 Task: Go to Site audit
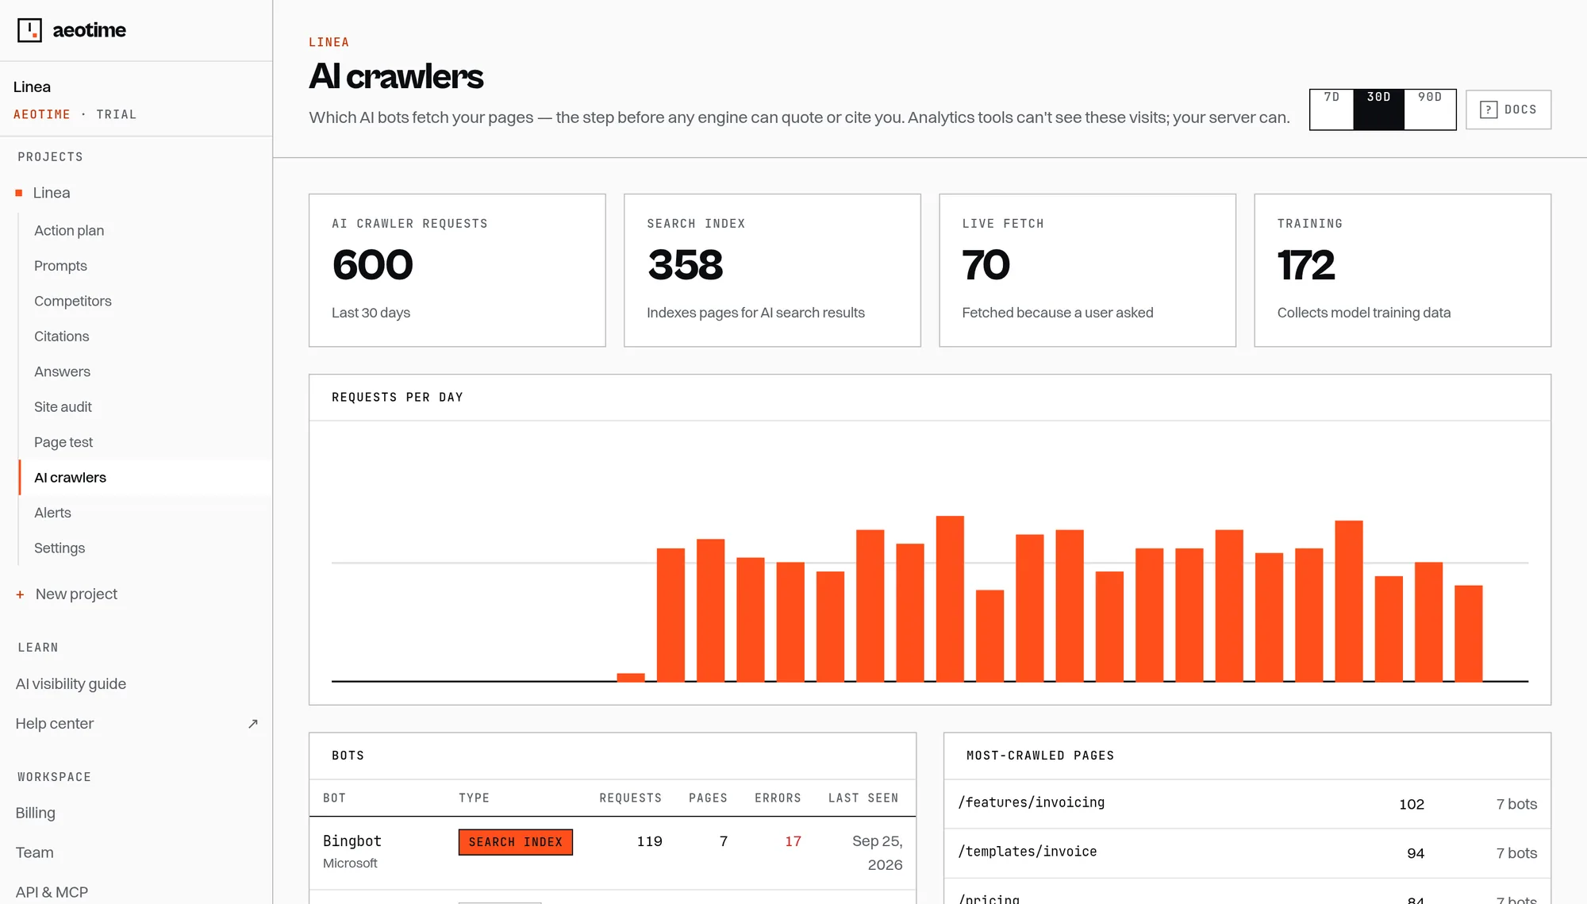63,407
